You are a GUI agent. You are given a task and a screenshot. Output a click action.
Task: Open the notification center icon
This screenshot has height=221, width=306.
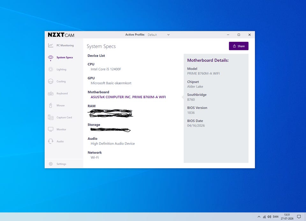299,217
